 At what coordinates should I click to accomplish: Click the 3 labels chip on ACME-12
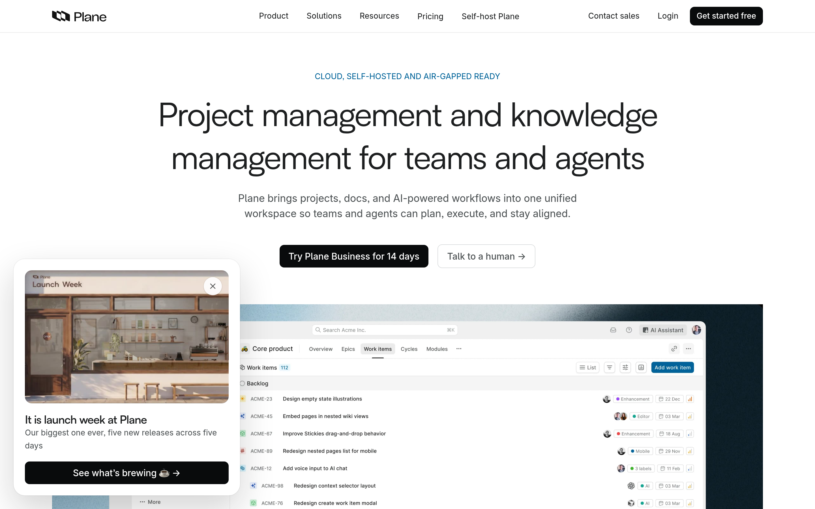[x=641, y=469]
